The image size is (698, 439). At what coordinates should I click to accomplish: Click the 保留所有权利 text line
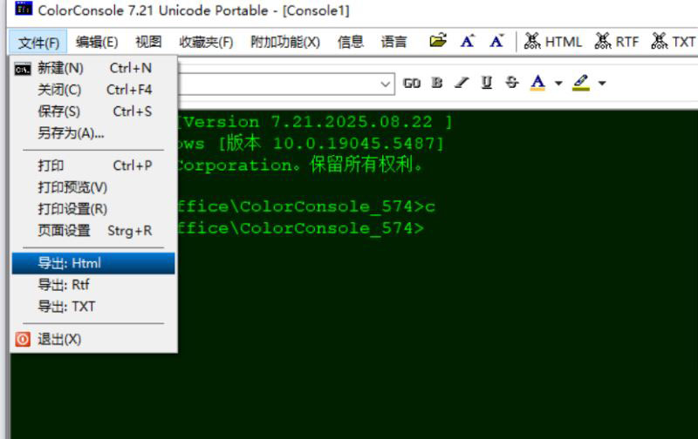[x=366, y=165]
